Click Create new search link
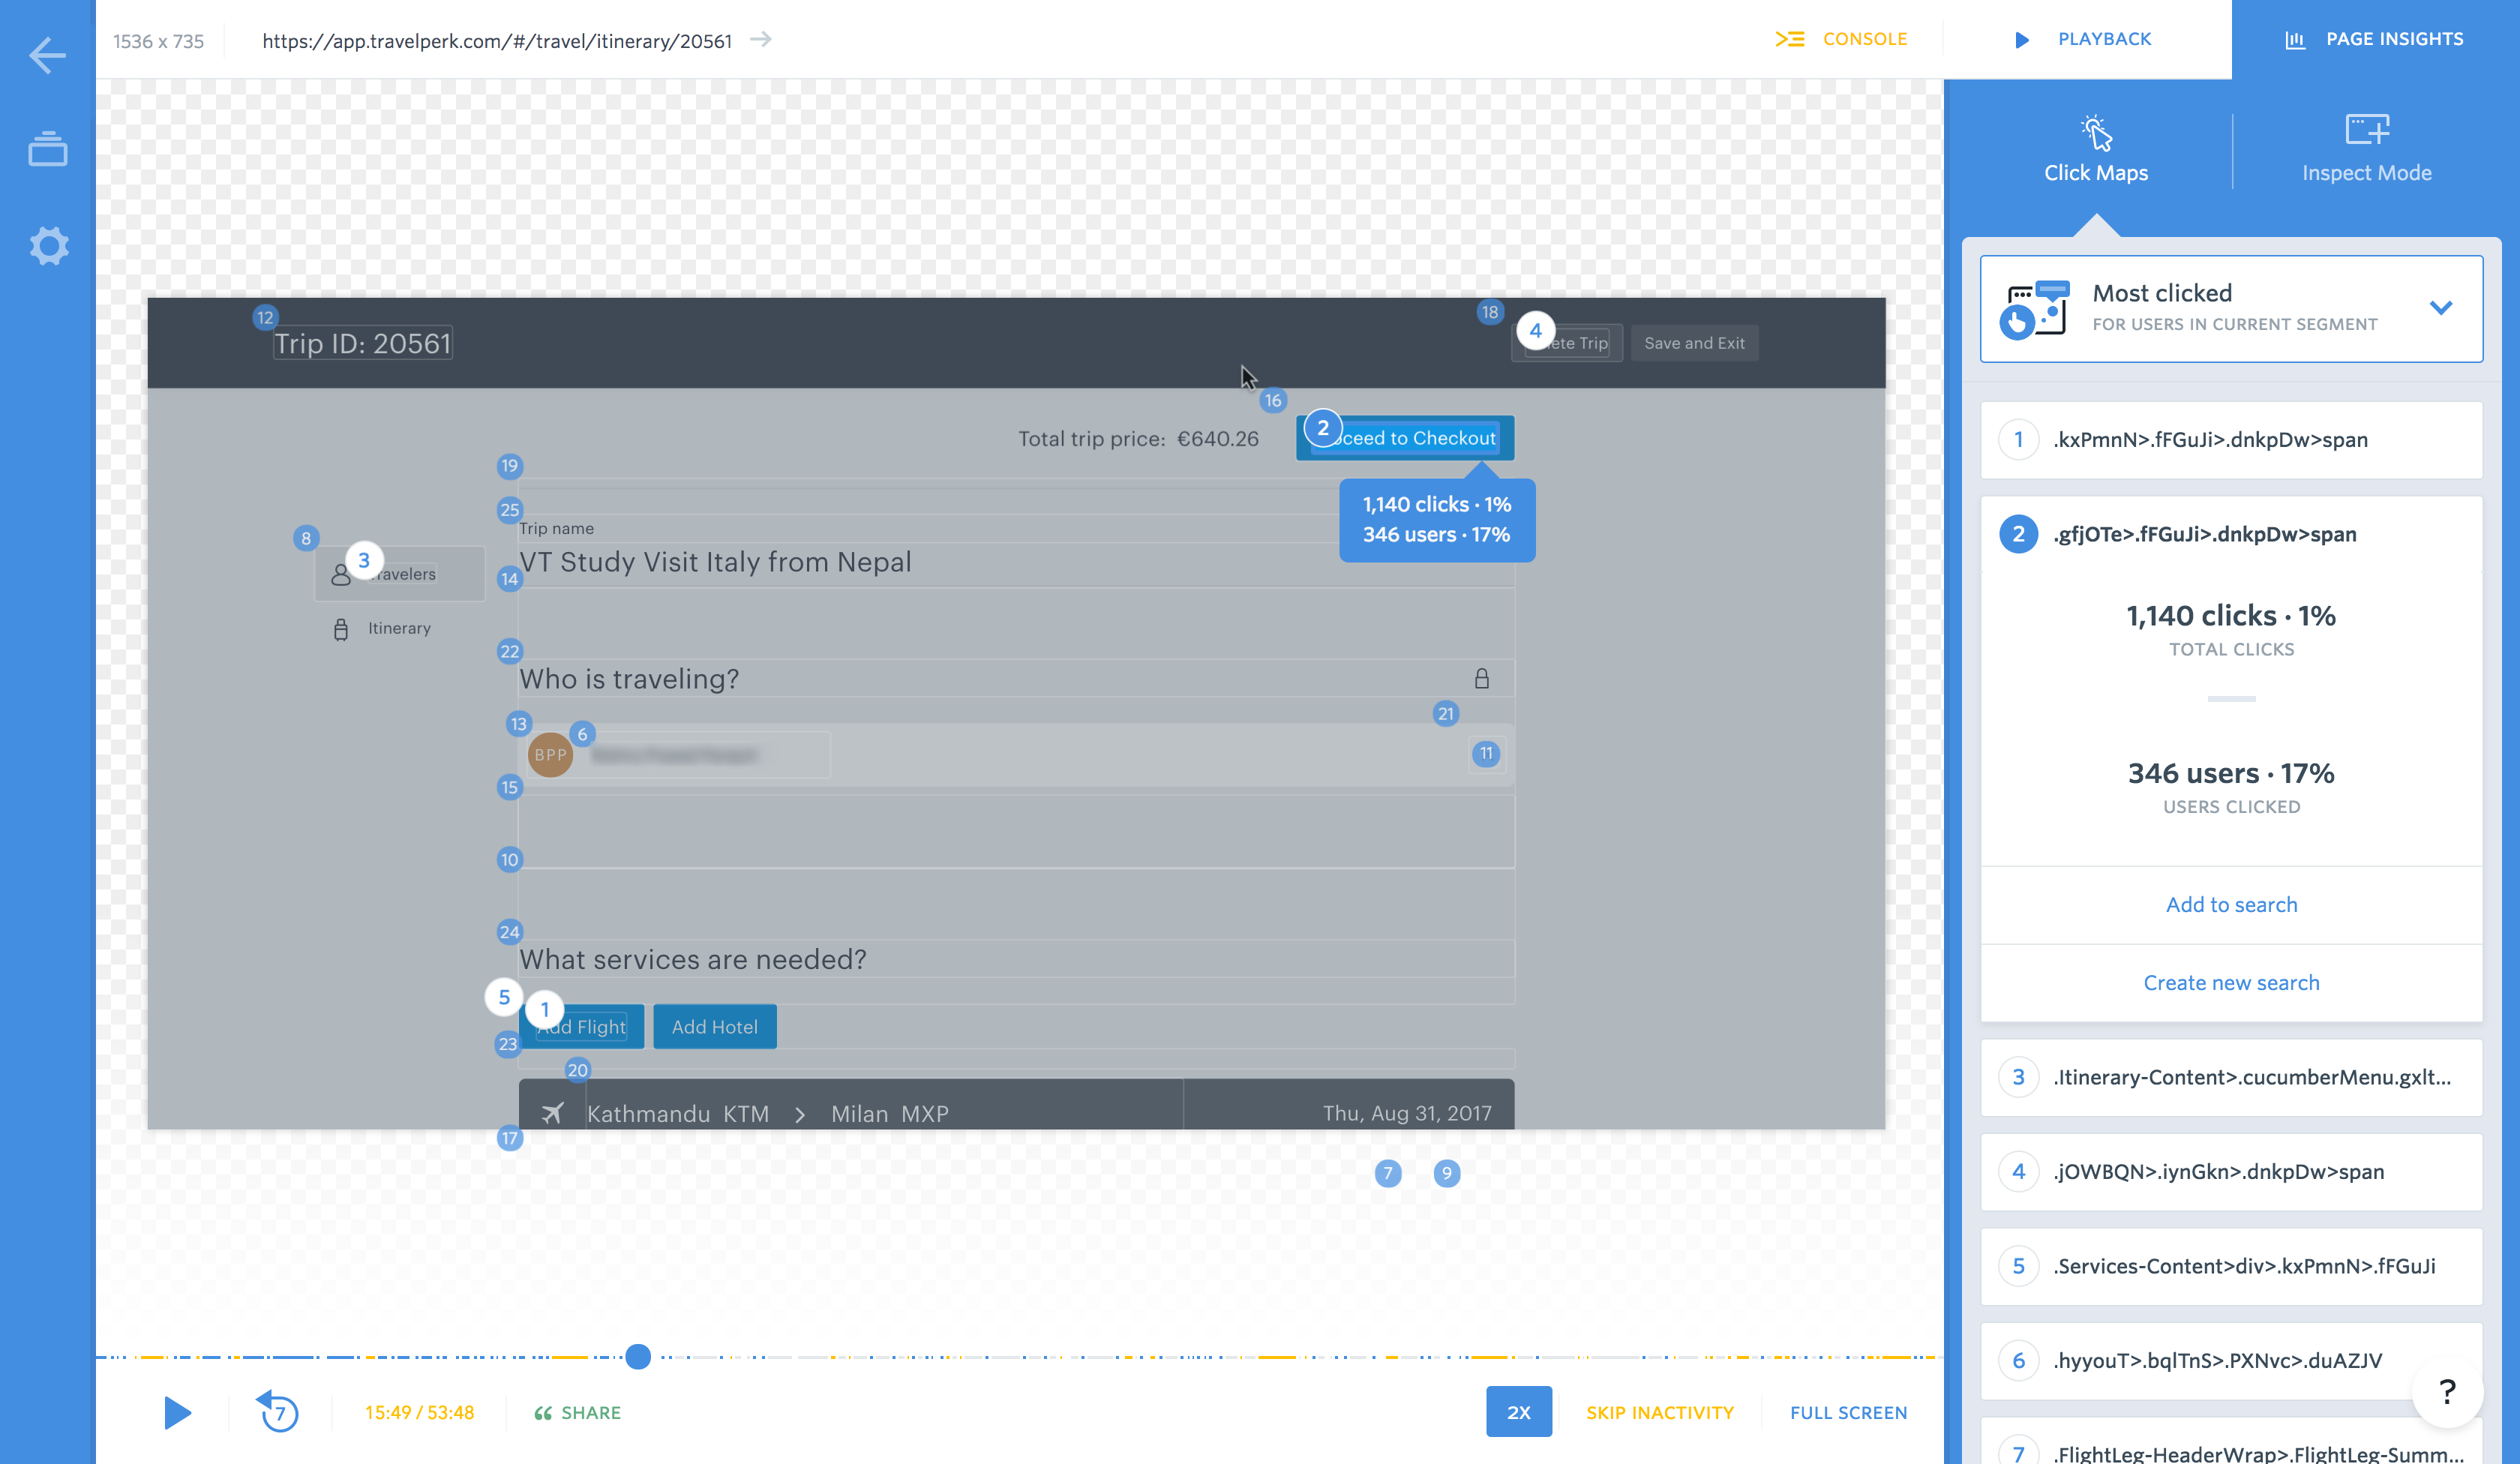Screen dimensions: 2520x1464 [2231, 983]
